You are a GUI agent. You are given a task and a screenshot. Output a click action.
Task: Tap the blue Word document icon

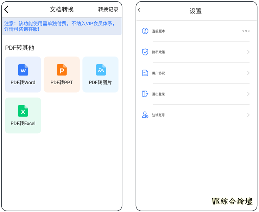[x=23, y=70]
